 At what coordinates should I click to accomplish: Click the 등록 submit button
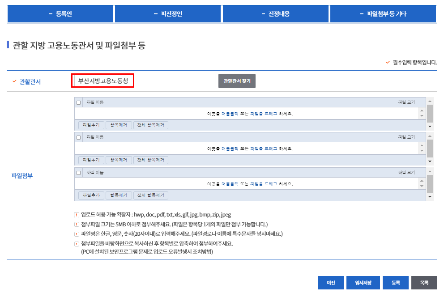point(395,283)
